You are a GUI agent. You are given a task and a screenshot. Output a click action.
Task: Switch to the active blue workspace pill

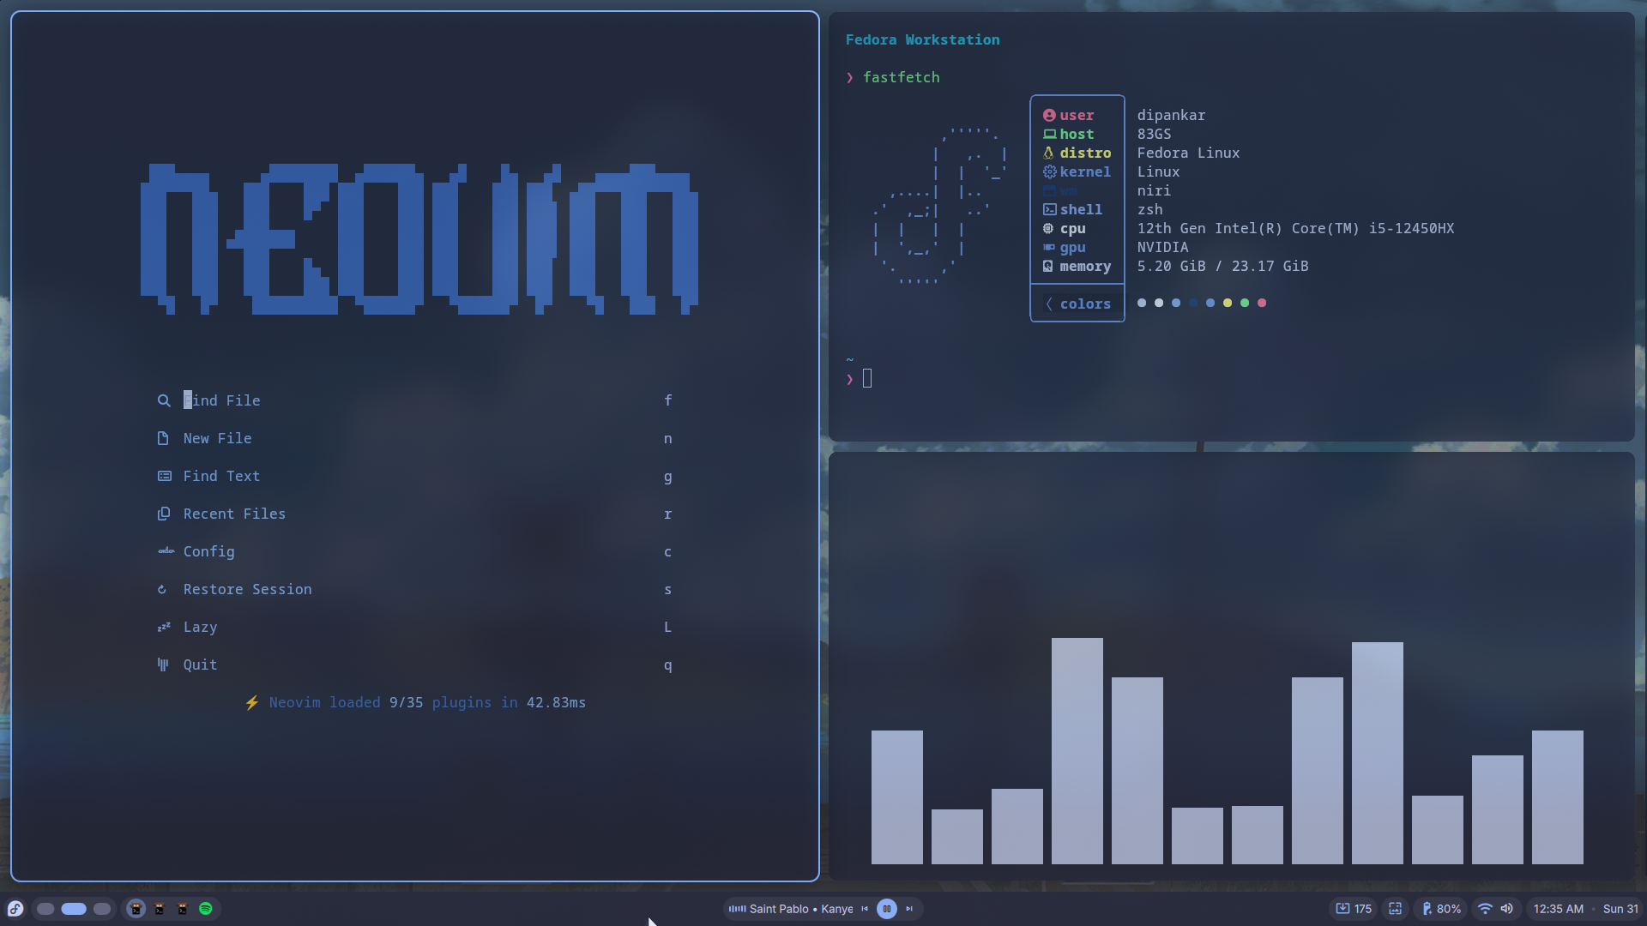tap(74, 909)
